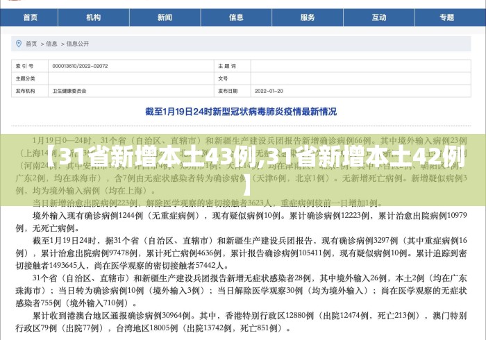Click the 文号 label cell
Image resolution: width=486 pixels, height=340 pixels.
232,78
